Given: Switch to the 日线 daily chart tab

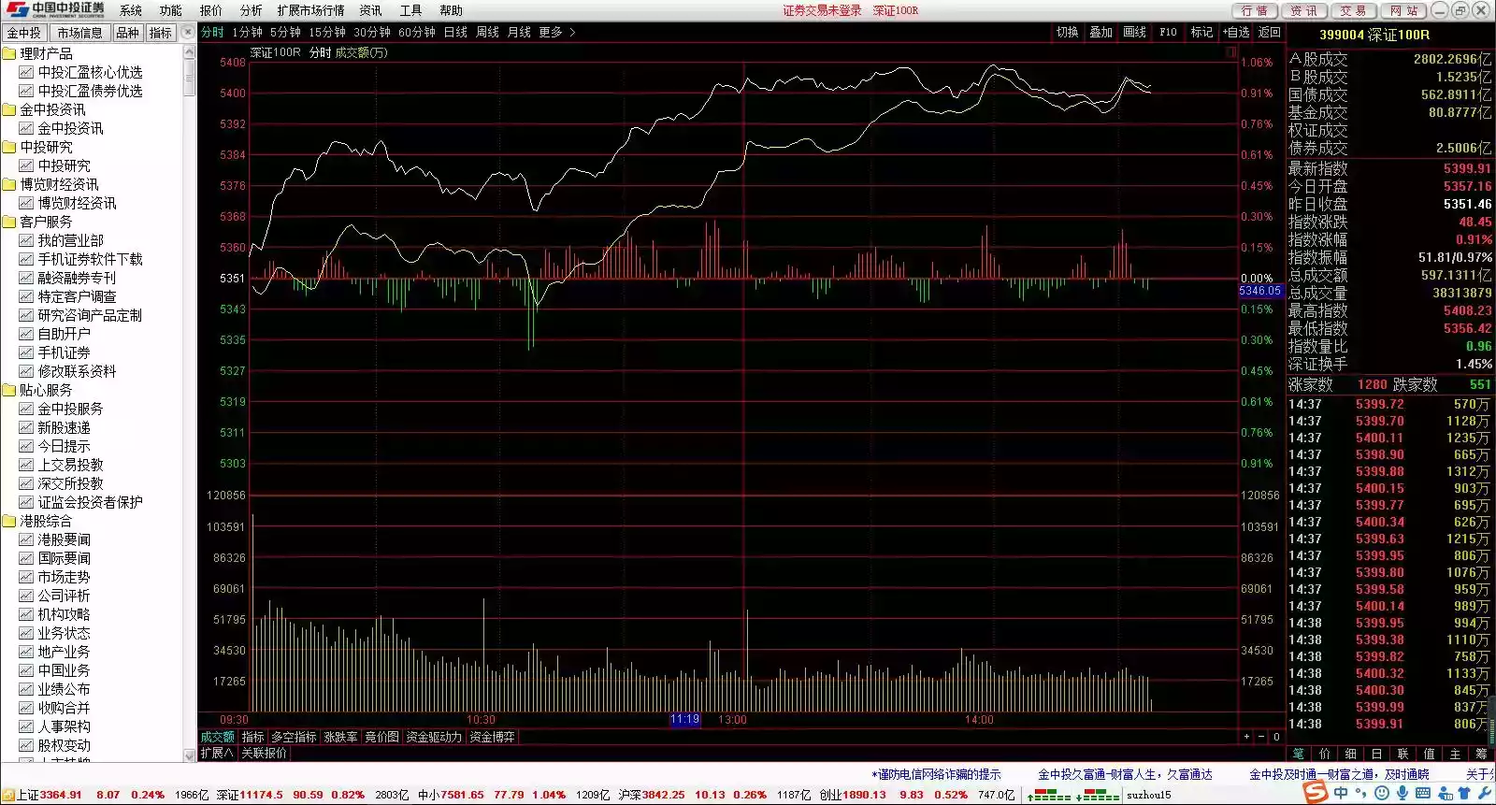Looking at the screenshot, I should (x=455, y=33).
